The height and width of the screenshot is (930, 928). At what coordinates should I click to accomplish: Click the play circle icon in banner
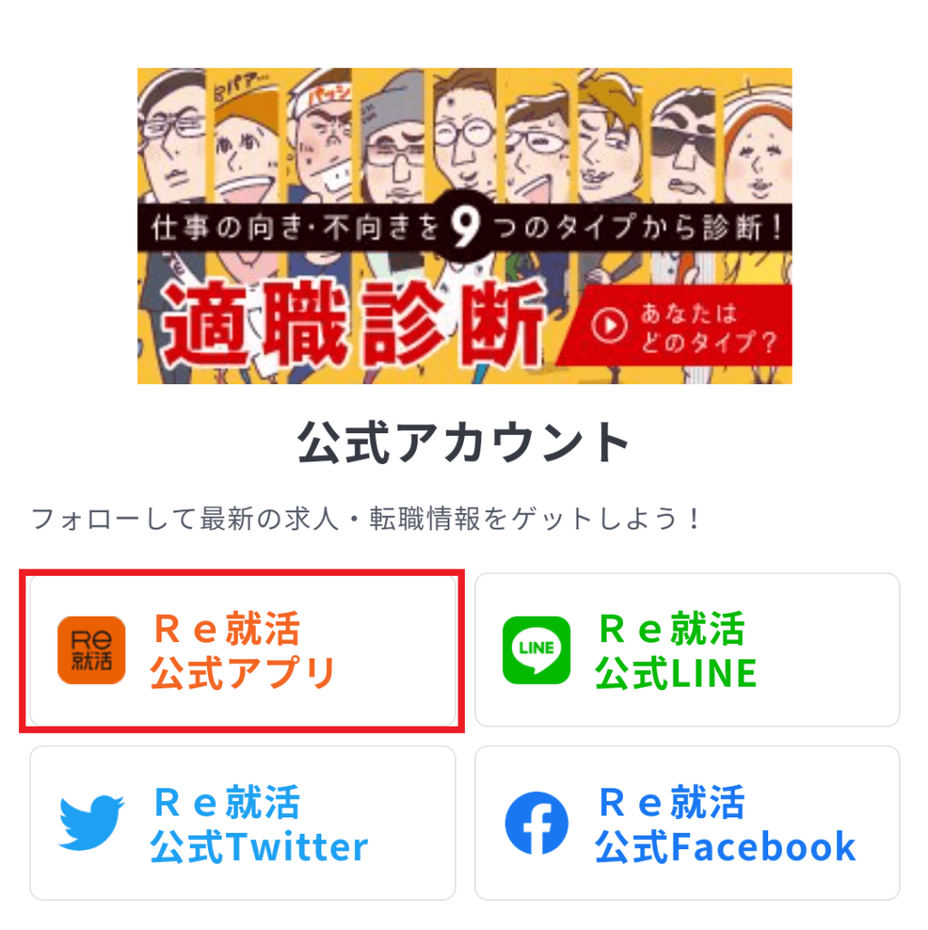pyautogui.click(x=609, y=325)
